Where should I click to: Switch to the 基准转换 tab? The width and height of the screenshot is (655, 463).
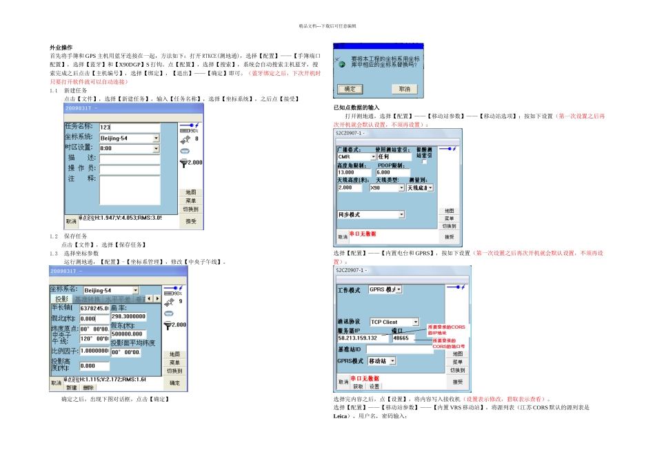click(x=88, y=299)
